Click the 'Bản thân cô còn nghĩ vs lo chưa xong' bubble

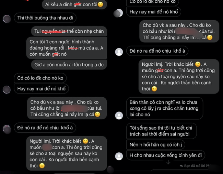(x=165, y=108)
